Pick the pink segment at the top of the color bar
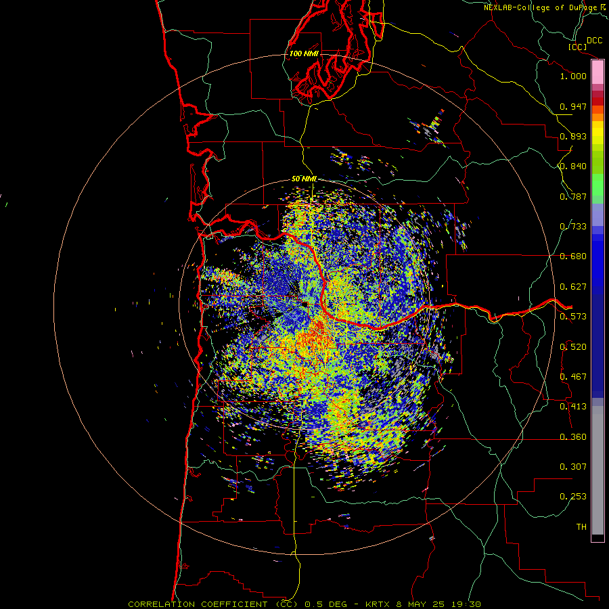The width and height of the screenshot is (609, 609). [597, 72]
